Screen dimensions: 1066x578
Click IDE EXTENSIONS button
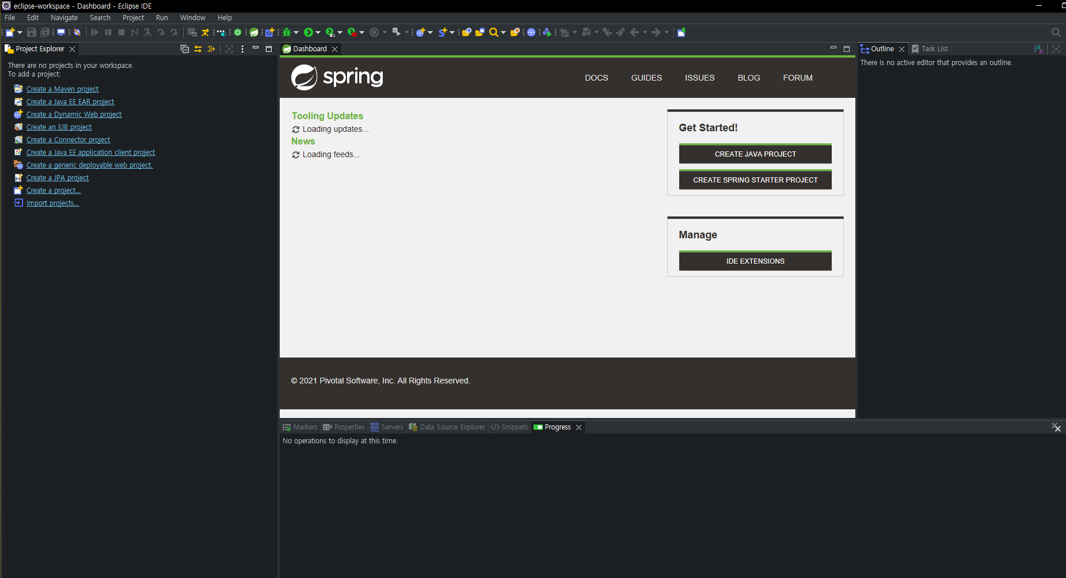(x=755, y=261)
